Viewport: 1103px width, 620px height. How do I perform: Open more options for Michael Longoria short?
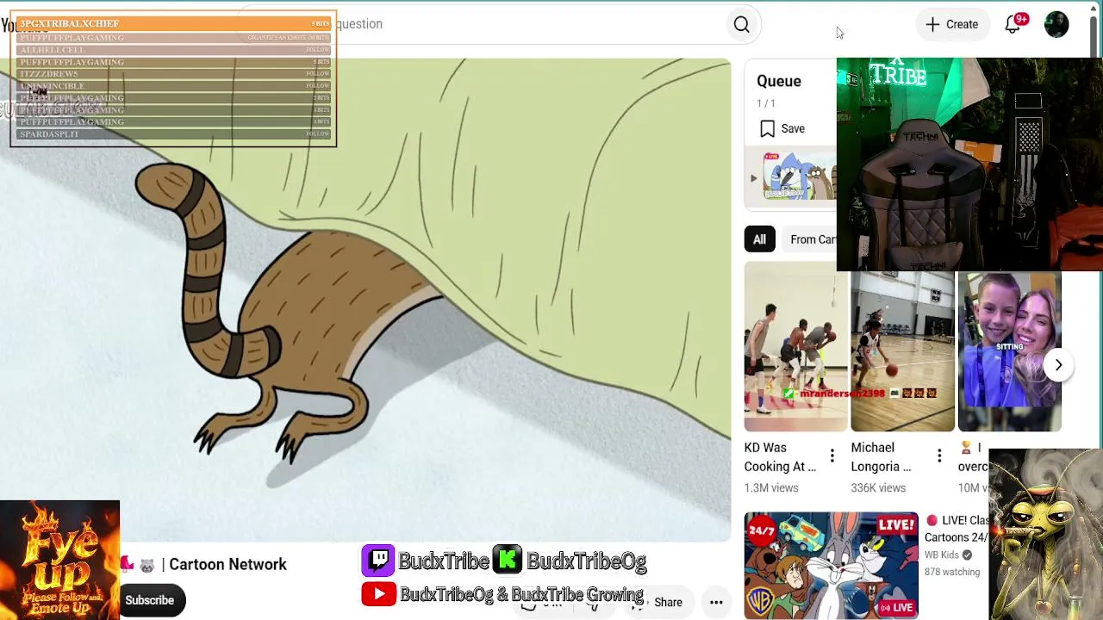click(x=938, y=456)
